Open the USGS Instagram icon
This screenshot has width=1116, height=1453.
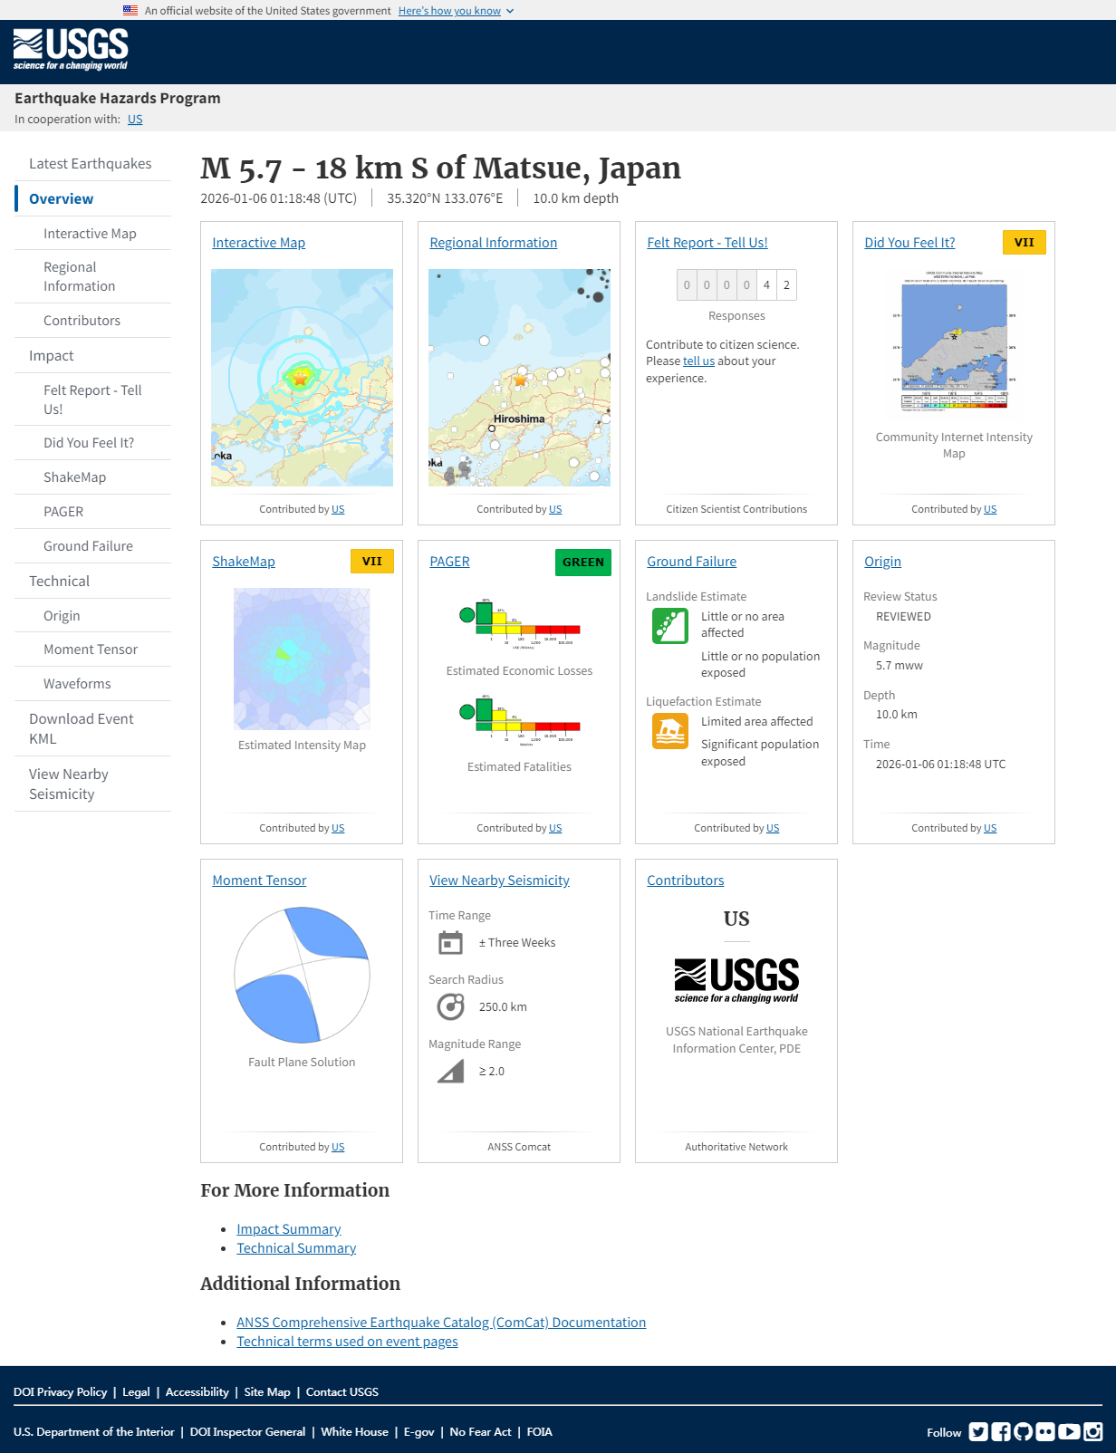(1093, 1431)
